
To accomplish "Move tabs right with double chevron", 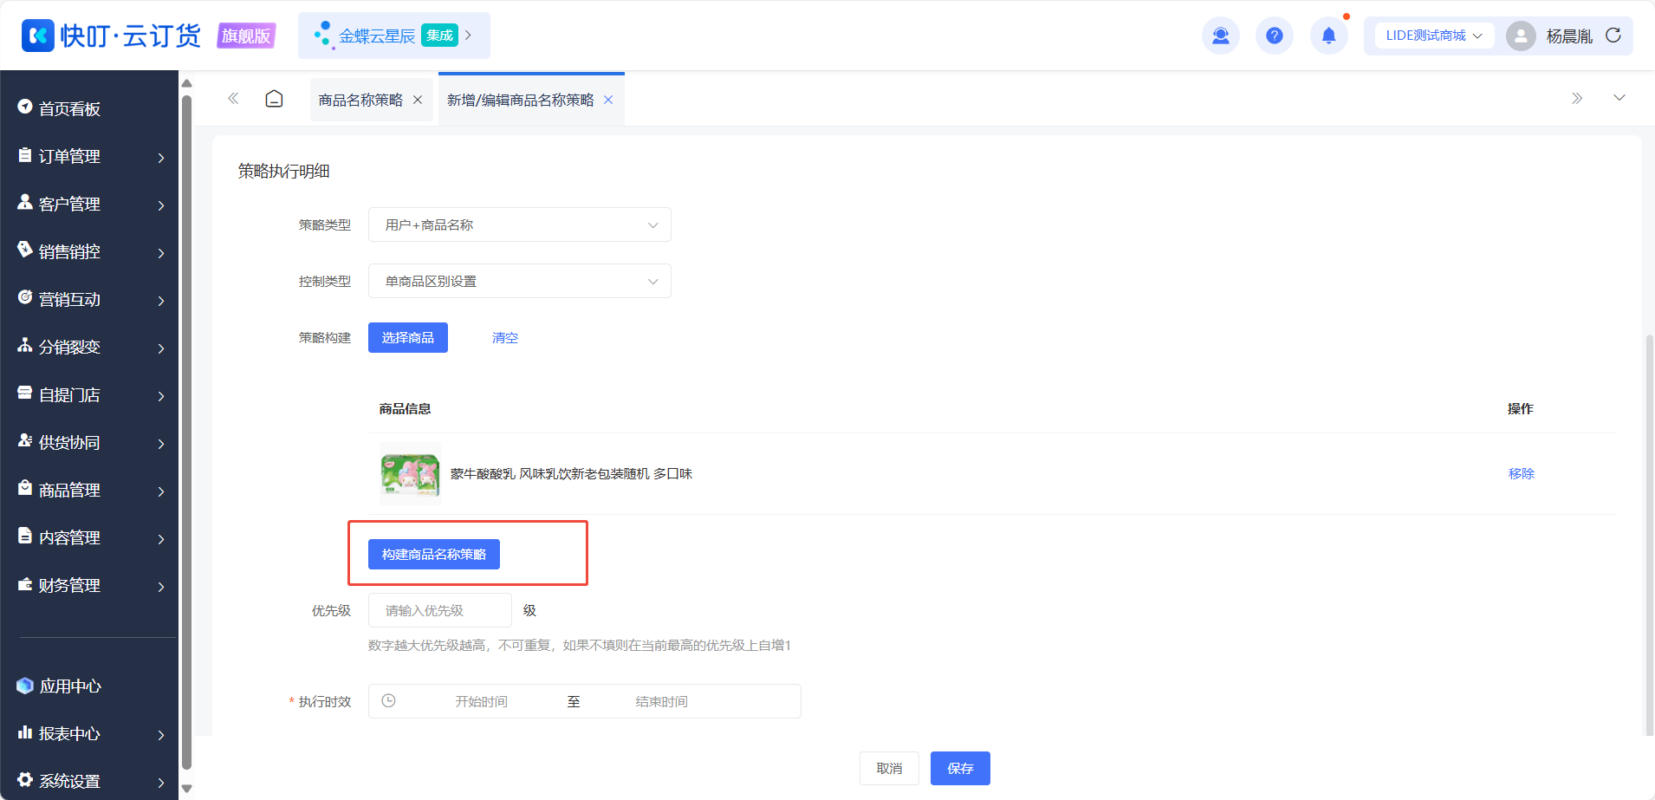I will pos(1577,99).
